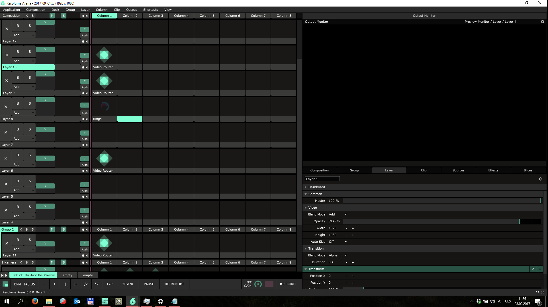Open Layer 6 Add blend mode dropdown
This screenshot has width=548, height=307.
pyautogui.click(x=24, y=164)
